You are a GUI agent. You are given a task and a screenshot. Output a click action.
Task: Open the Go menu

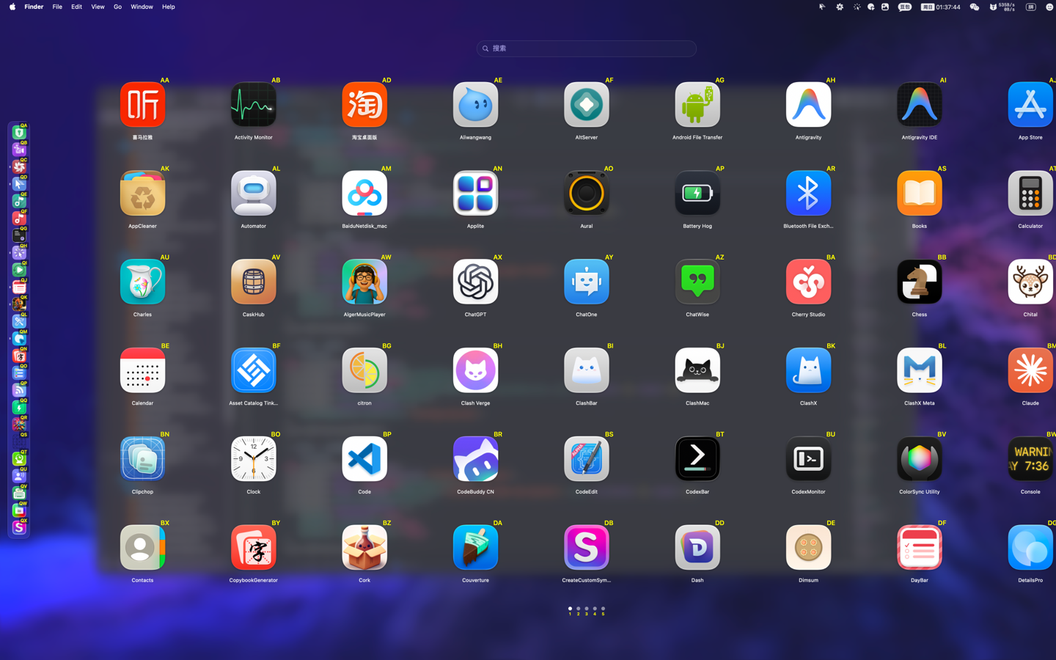[117, 7]
